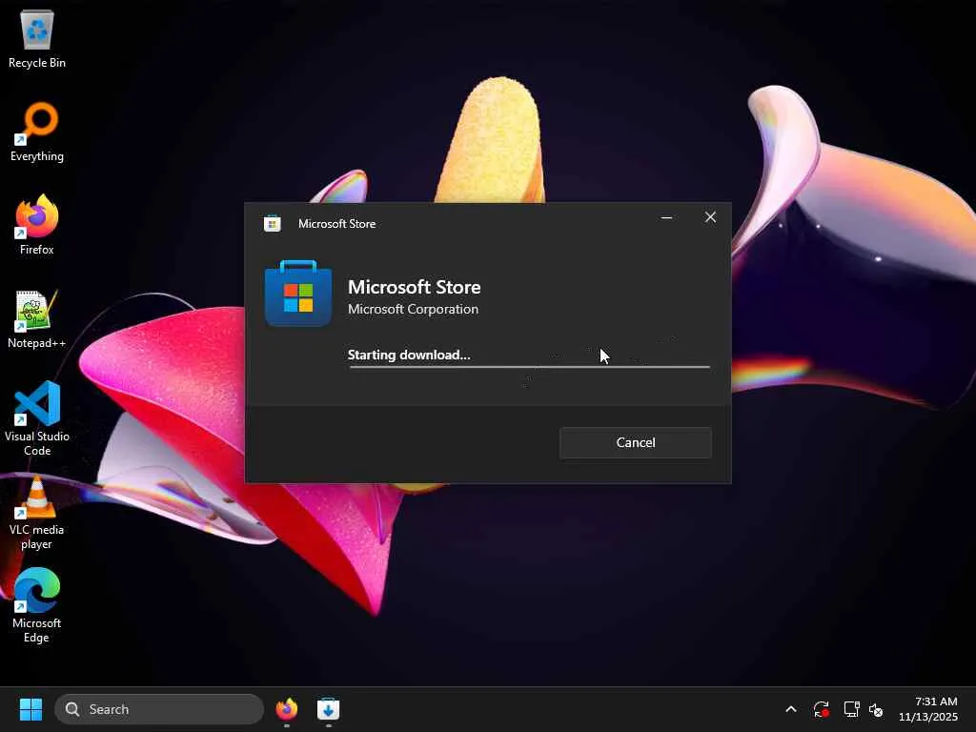Open the clock showing 7:31 AM
Image resolution: width=976 pixels, height=732 pixels.
pyautogui.click(x=928, y=709)
